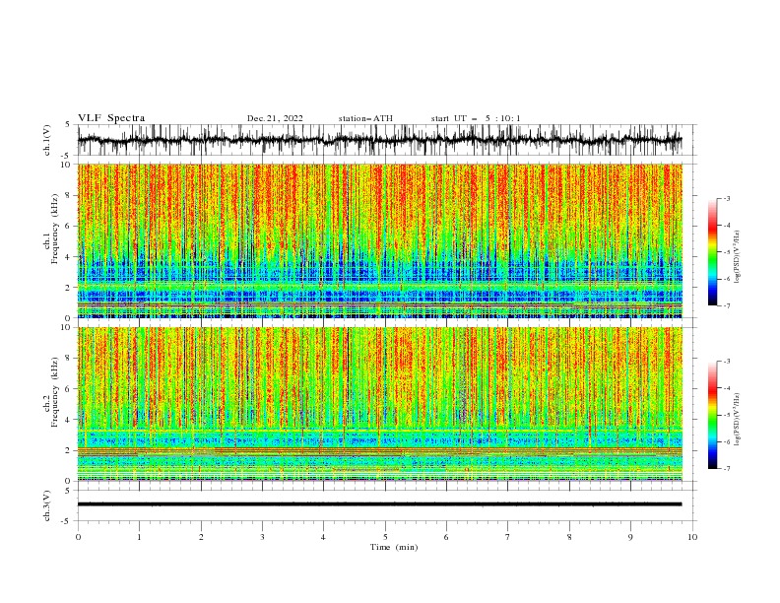
Task: Click the lower 'log(PSD)(V²/Hz)' colorbar label
Action: (737, 419)
